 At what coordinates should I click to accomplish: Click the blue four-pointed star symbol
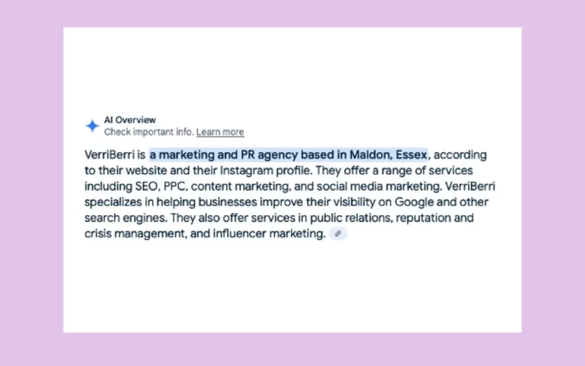pos(92,125)
